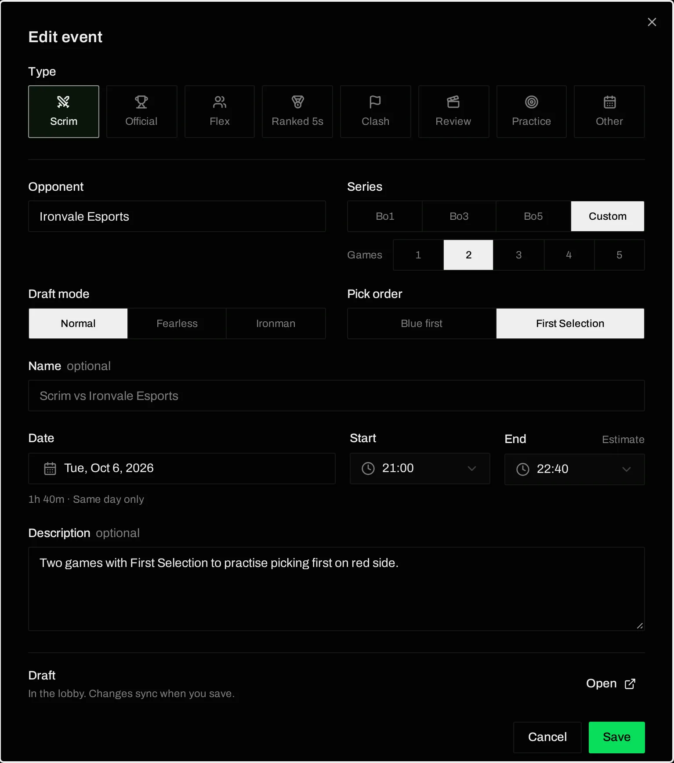This screenshot has height=763, width=674.
Task: Set Games count to 3
Action: [519, 255]
